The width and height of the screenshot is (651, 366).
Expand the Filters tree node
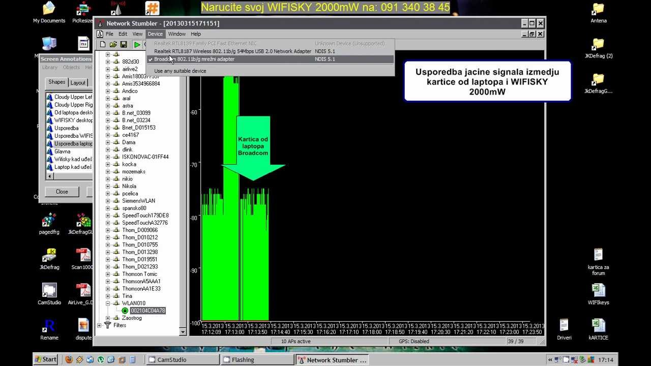click(x=99, y=325)
